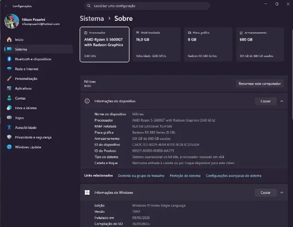Open Início in the sidebar
Viewport: 293px width, 227px height.
click(39, 39)
